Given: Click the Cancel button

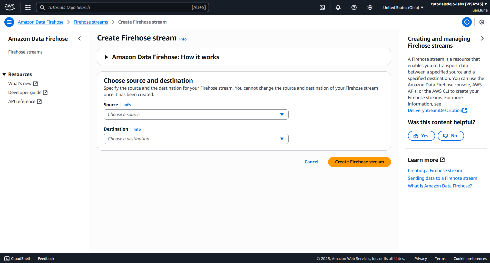Looking at the screenshot, I should pos(311,162).
